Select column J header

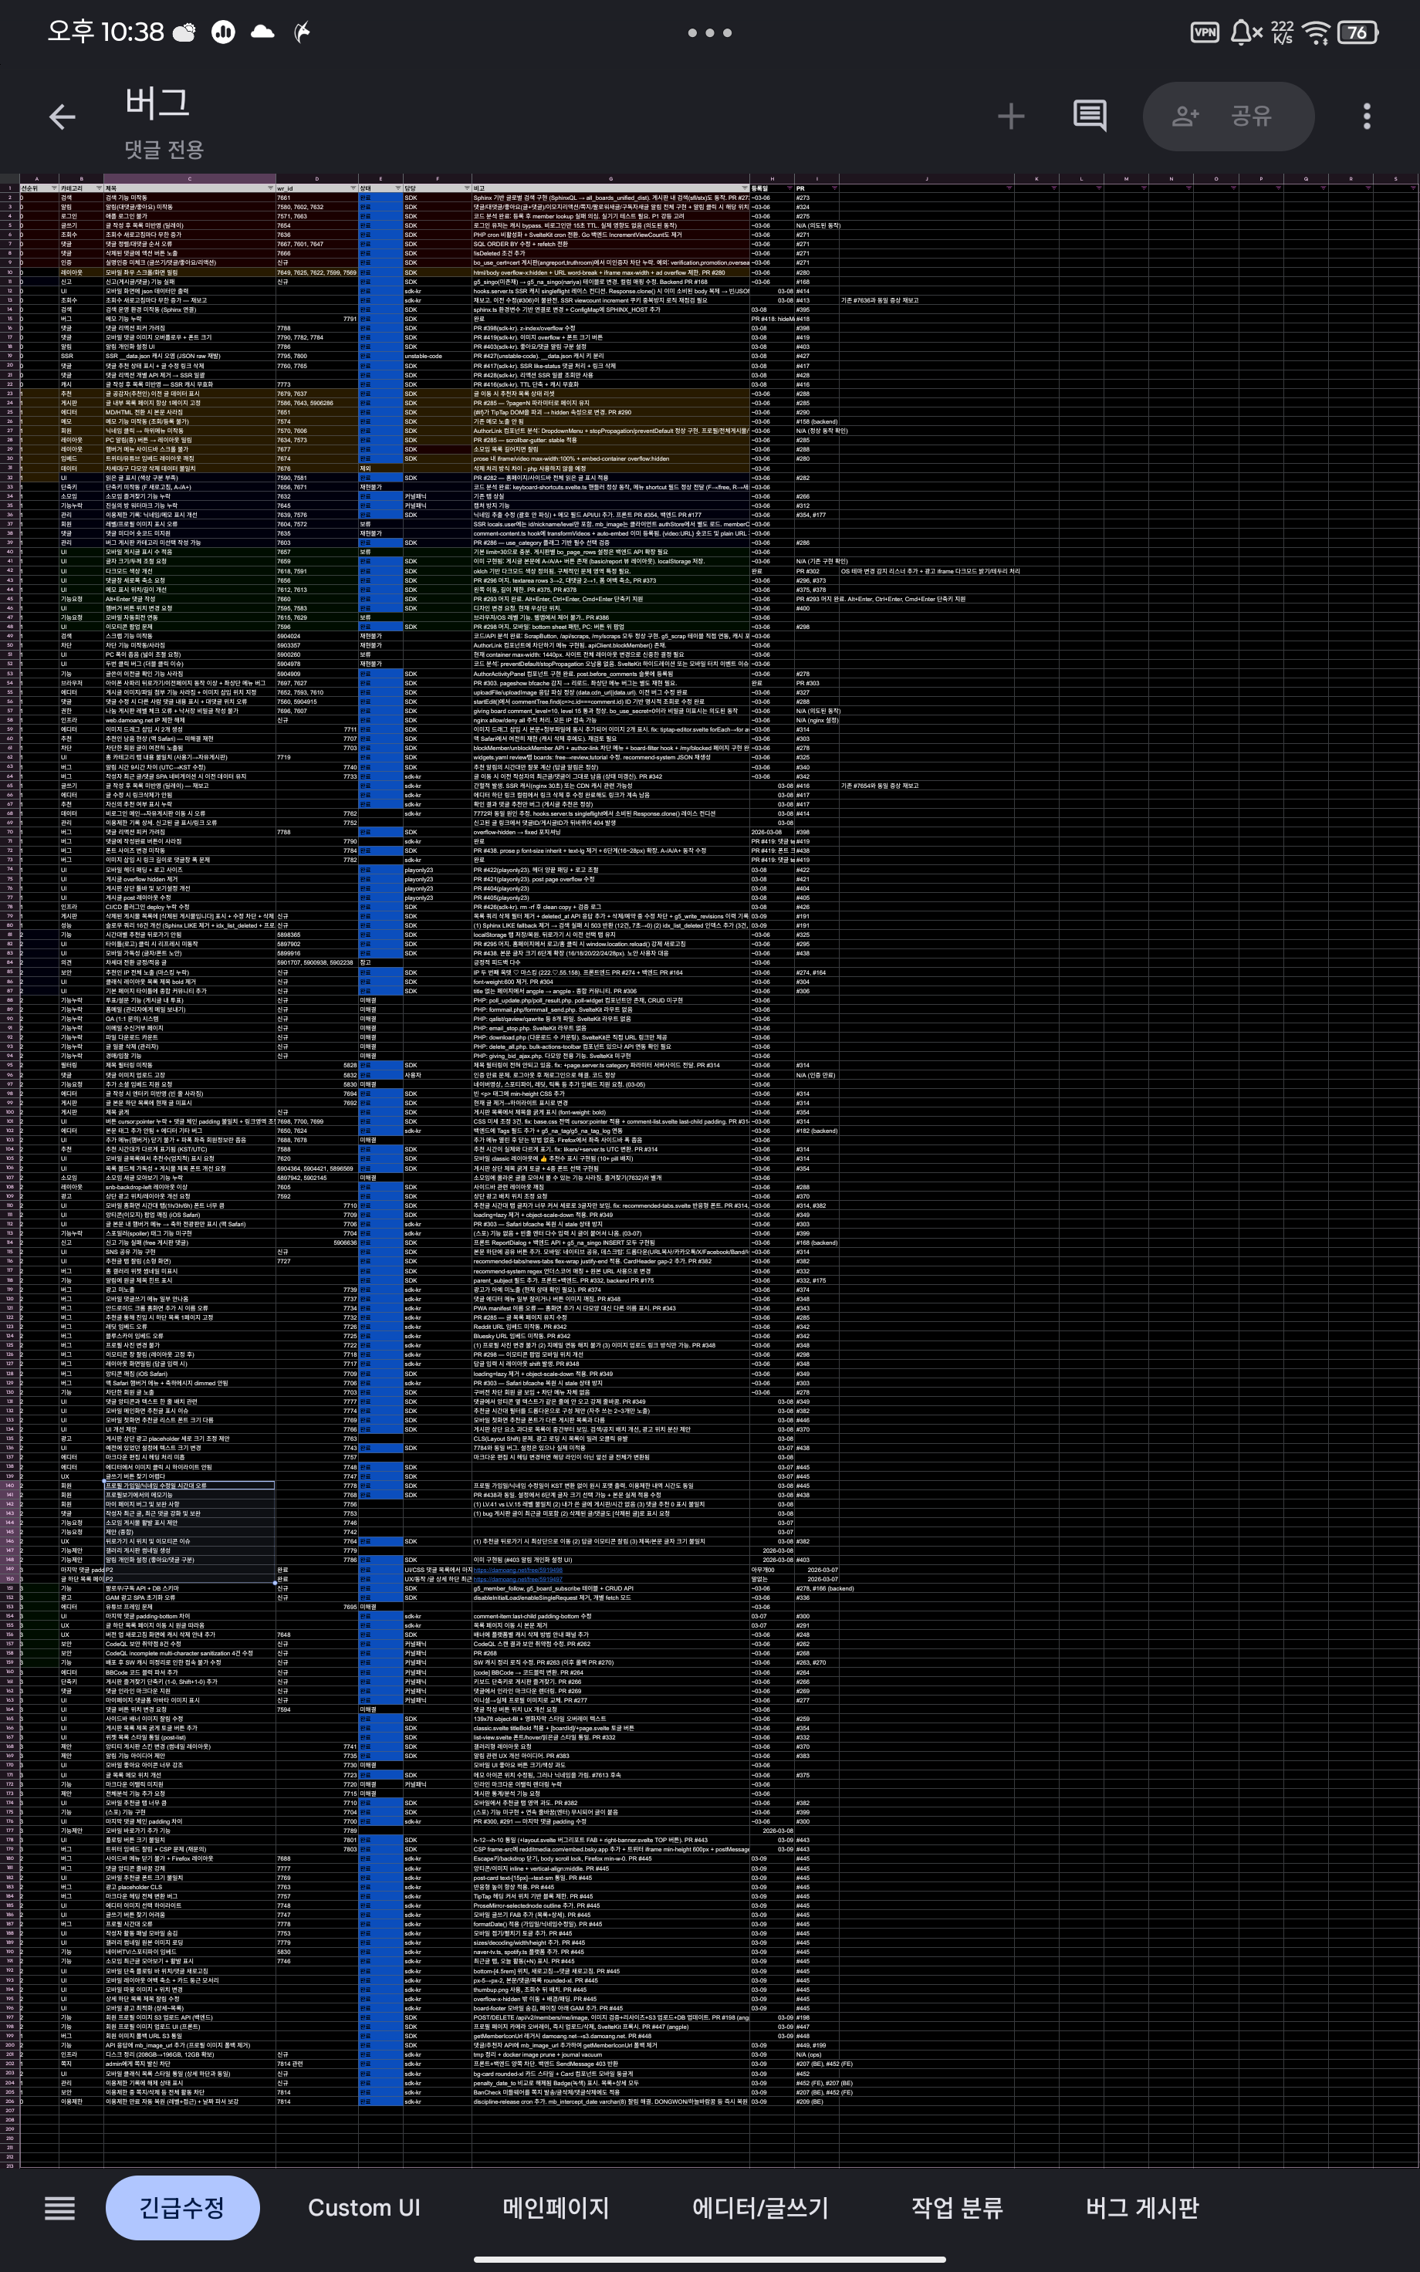point(926,178)
